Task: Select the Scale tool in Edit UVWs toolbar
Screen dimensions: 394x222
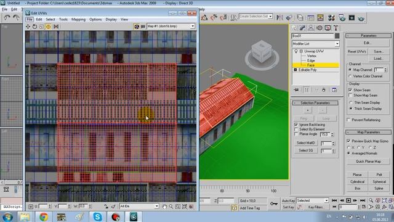Action: coord(41,27)
